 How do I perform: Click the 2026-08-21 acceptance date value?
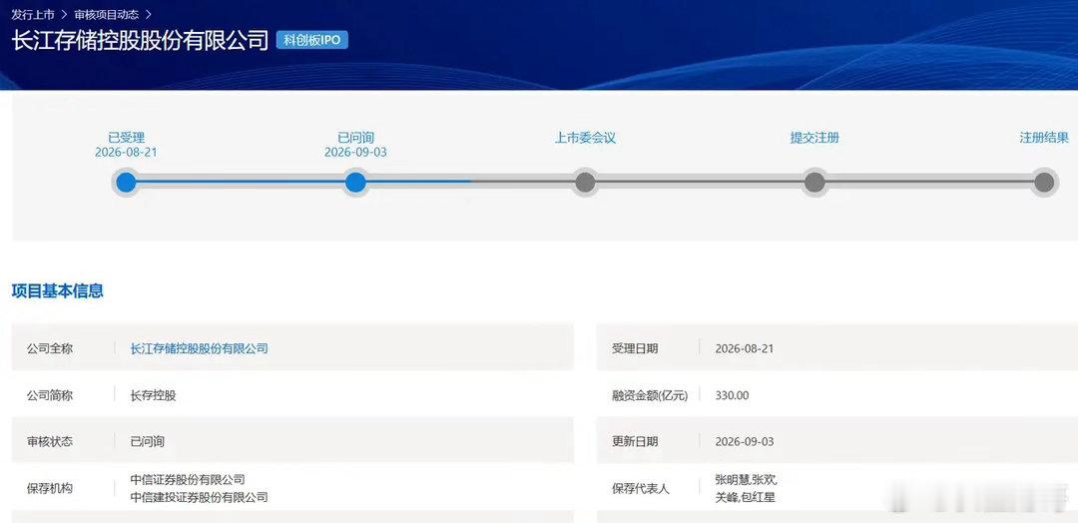click(745, 348)
